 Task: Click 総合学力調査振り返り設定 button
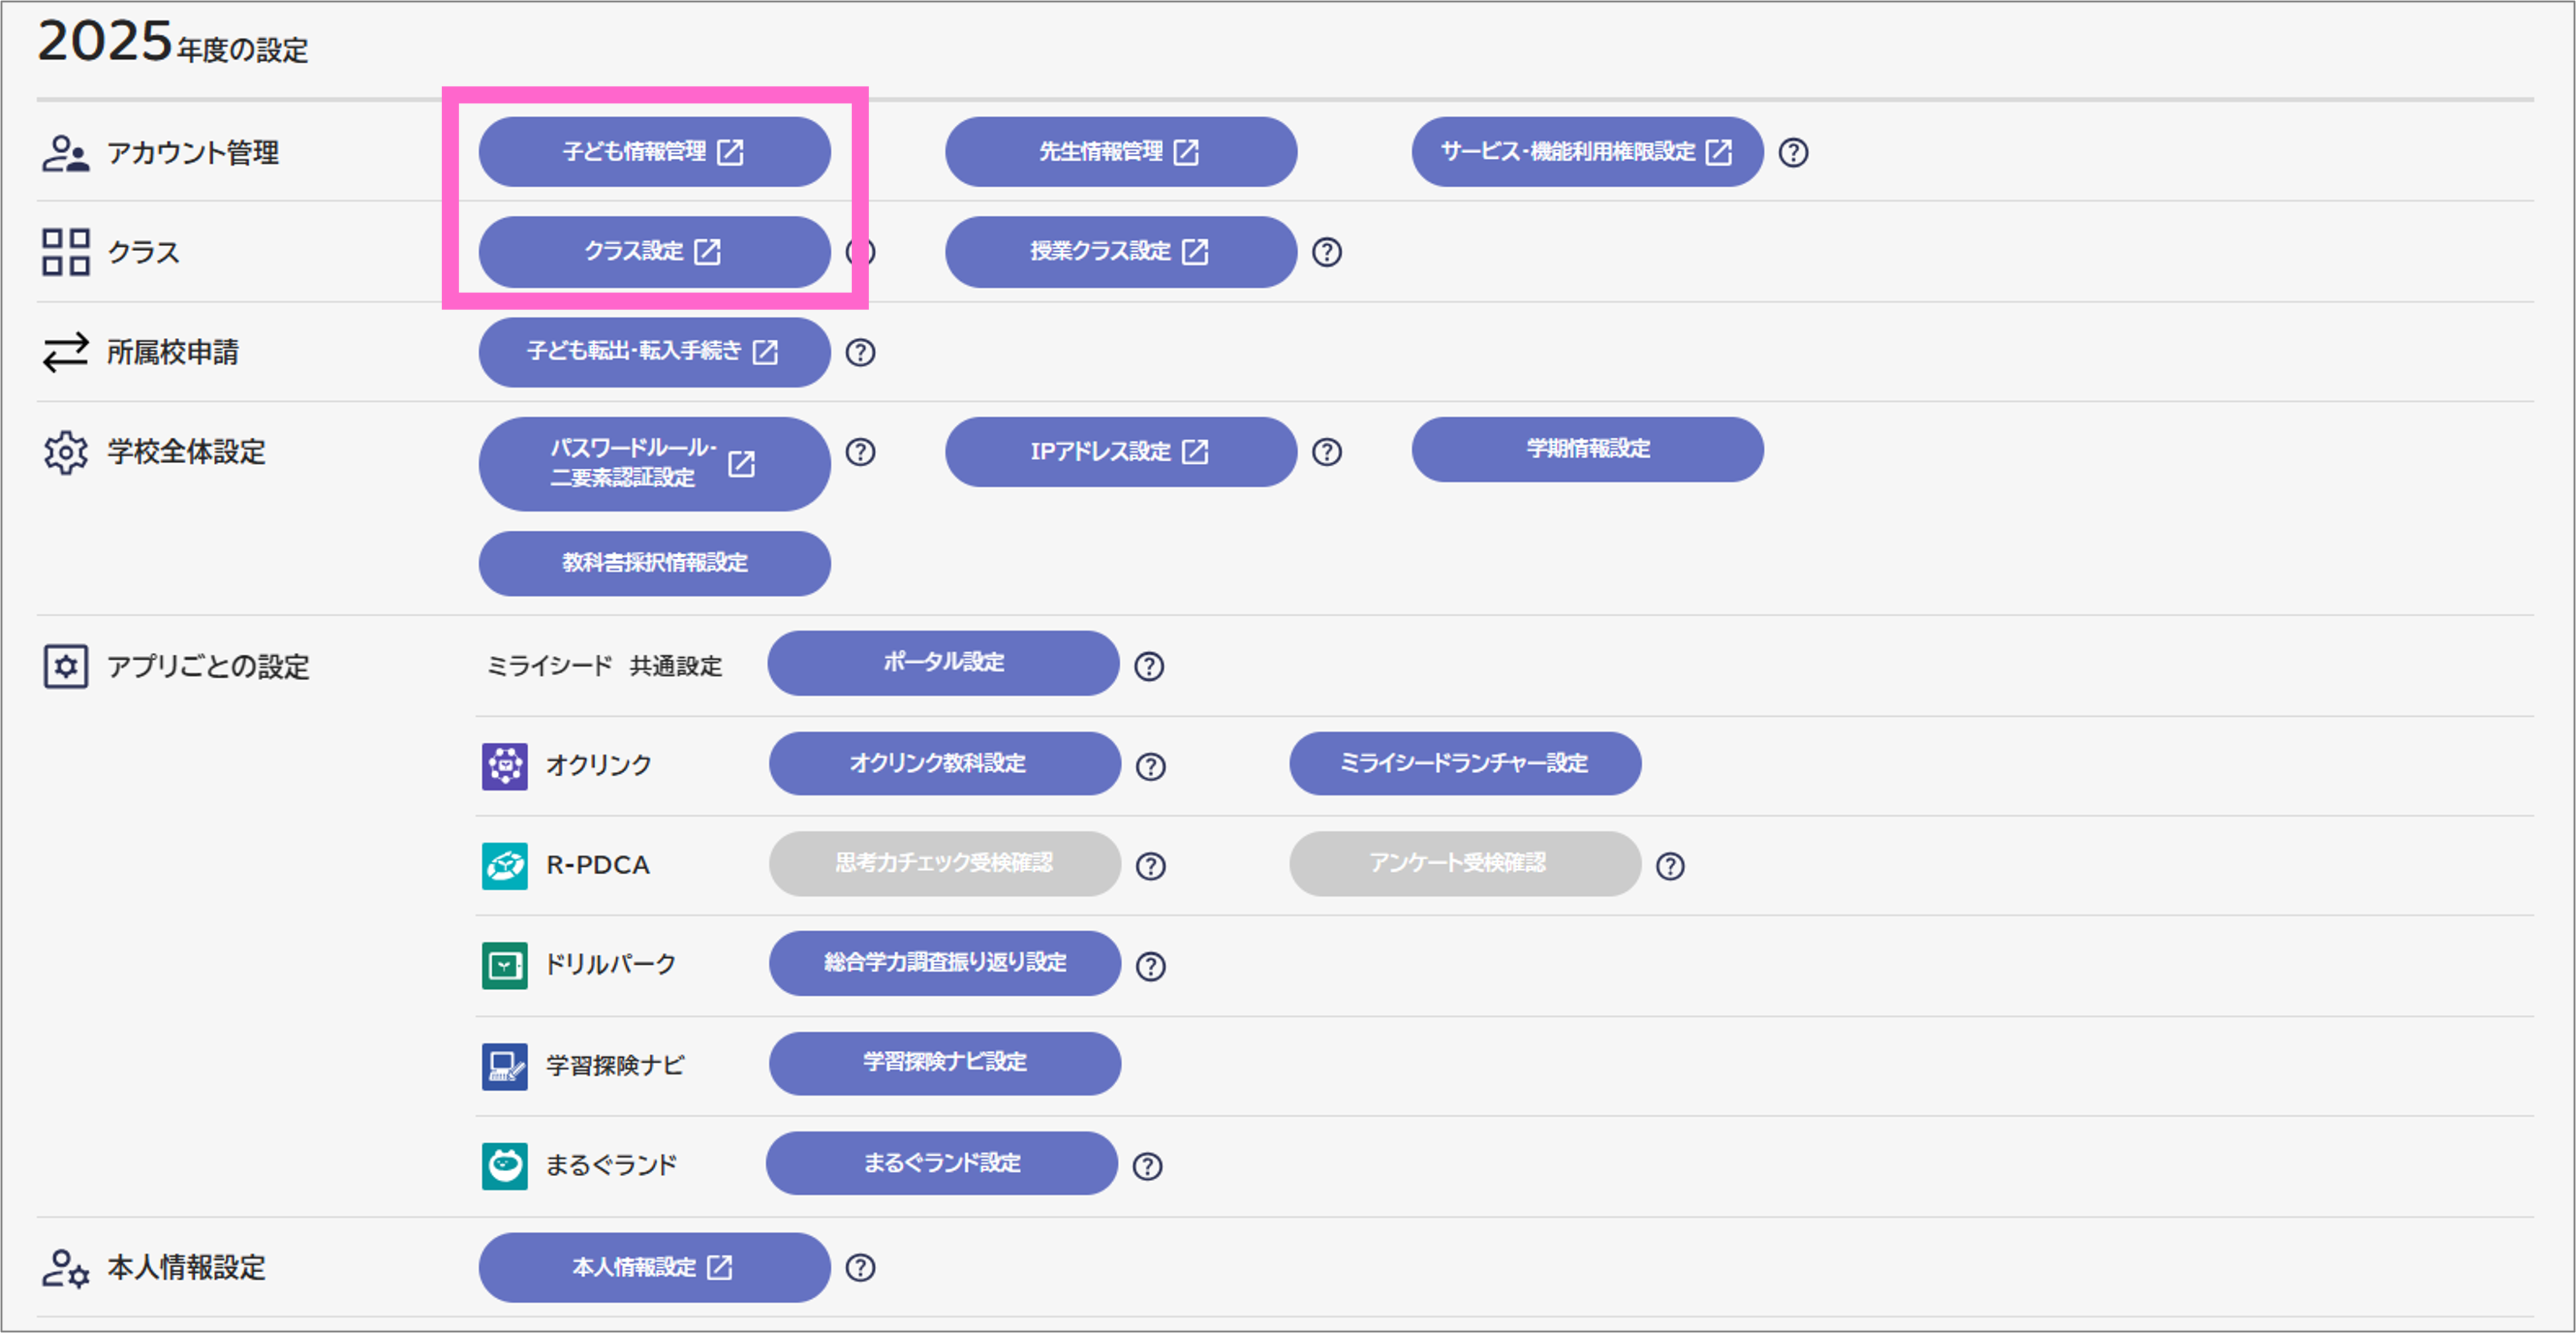(944, 963)
